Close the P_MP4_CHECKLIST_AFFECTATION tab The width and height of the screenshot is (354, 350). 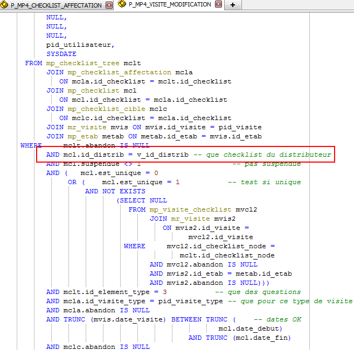tap(109, 5)
